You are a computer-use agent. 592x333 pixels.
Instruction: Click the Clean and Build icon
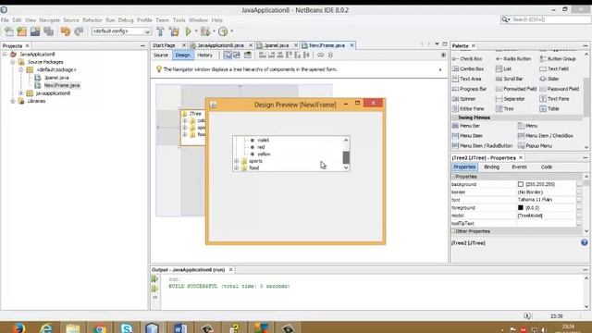[x=174, y=31]
